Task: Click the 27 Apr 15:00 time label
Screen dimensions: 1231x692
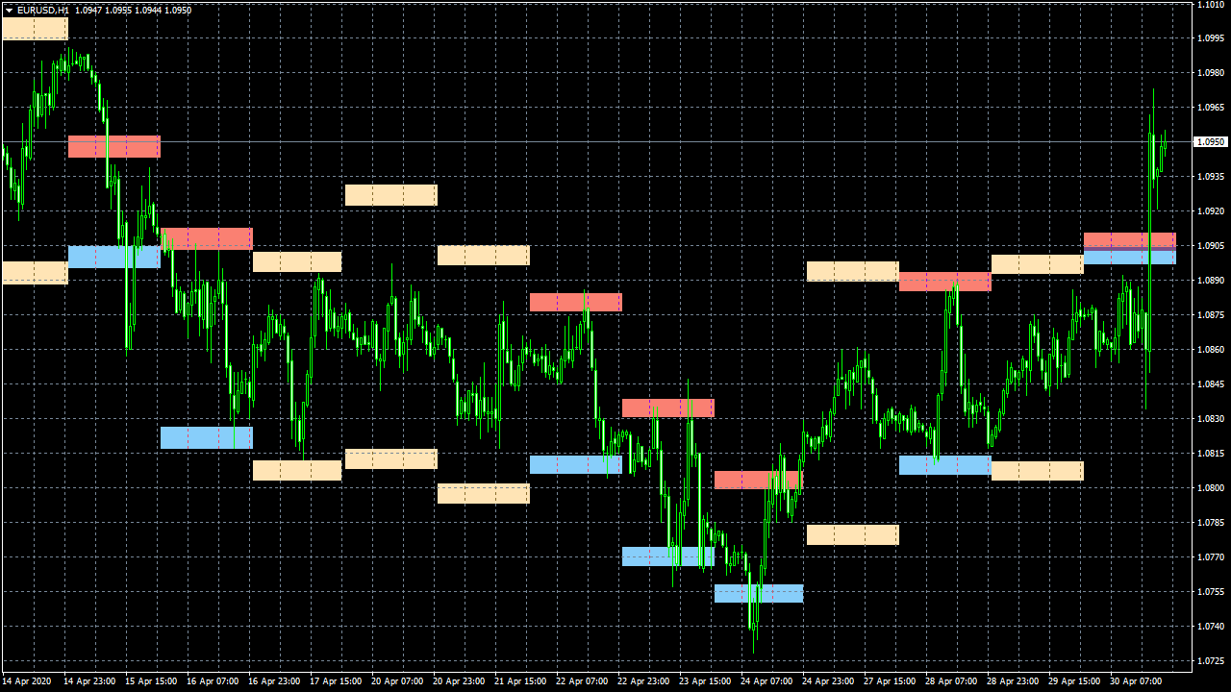Action: (890, 681)
